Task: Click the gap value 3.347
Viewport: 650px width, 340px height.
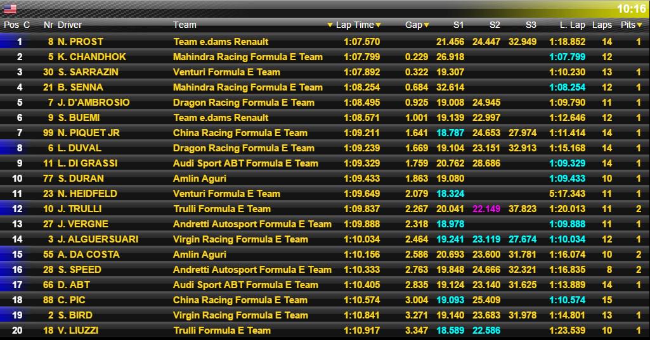Action: [x=416, y=331]
